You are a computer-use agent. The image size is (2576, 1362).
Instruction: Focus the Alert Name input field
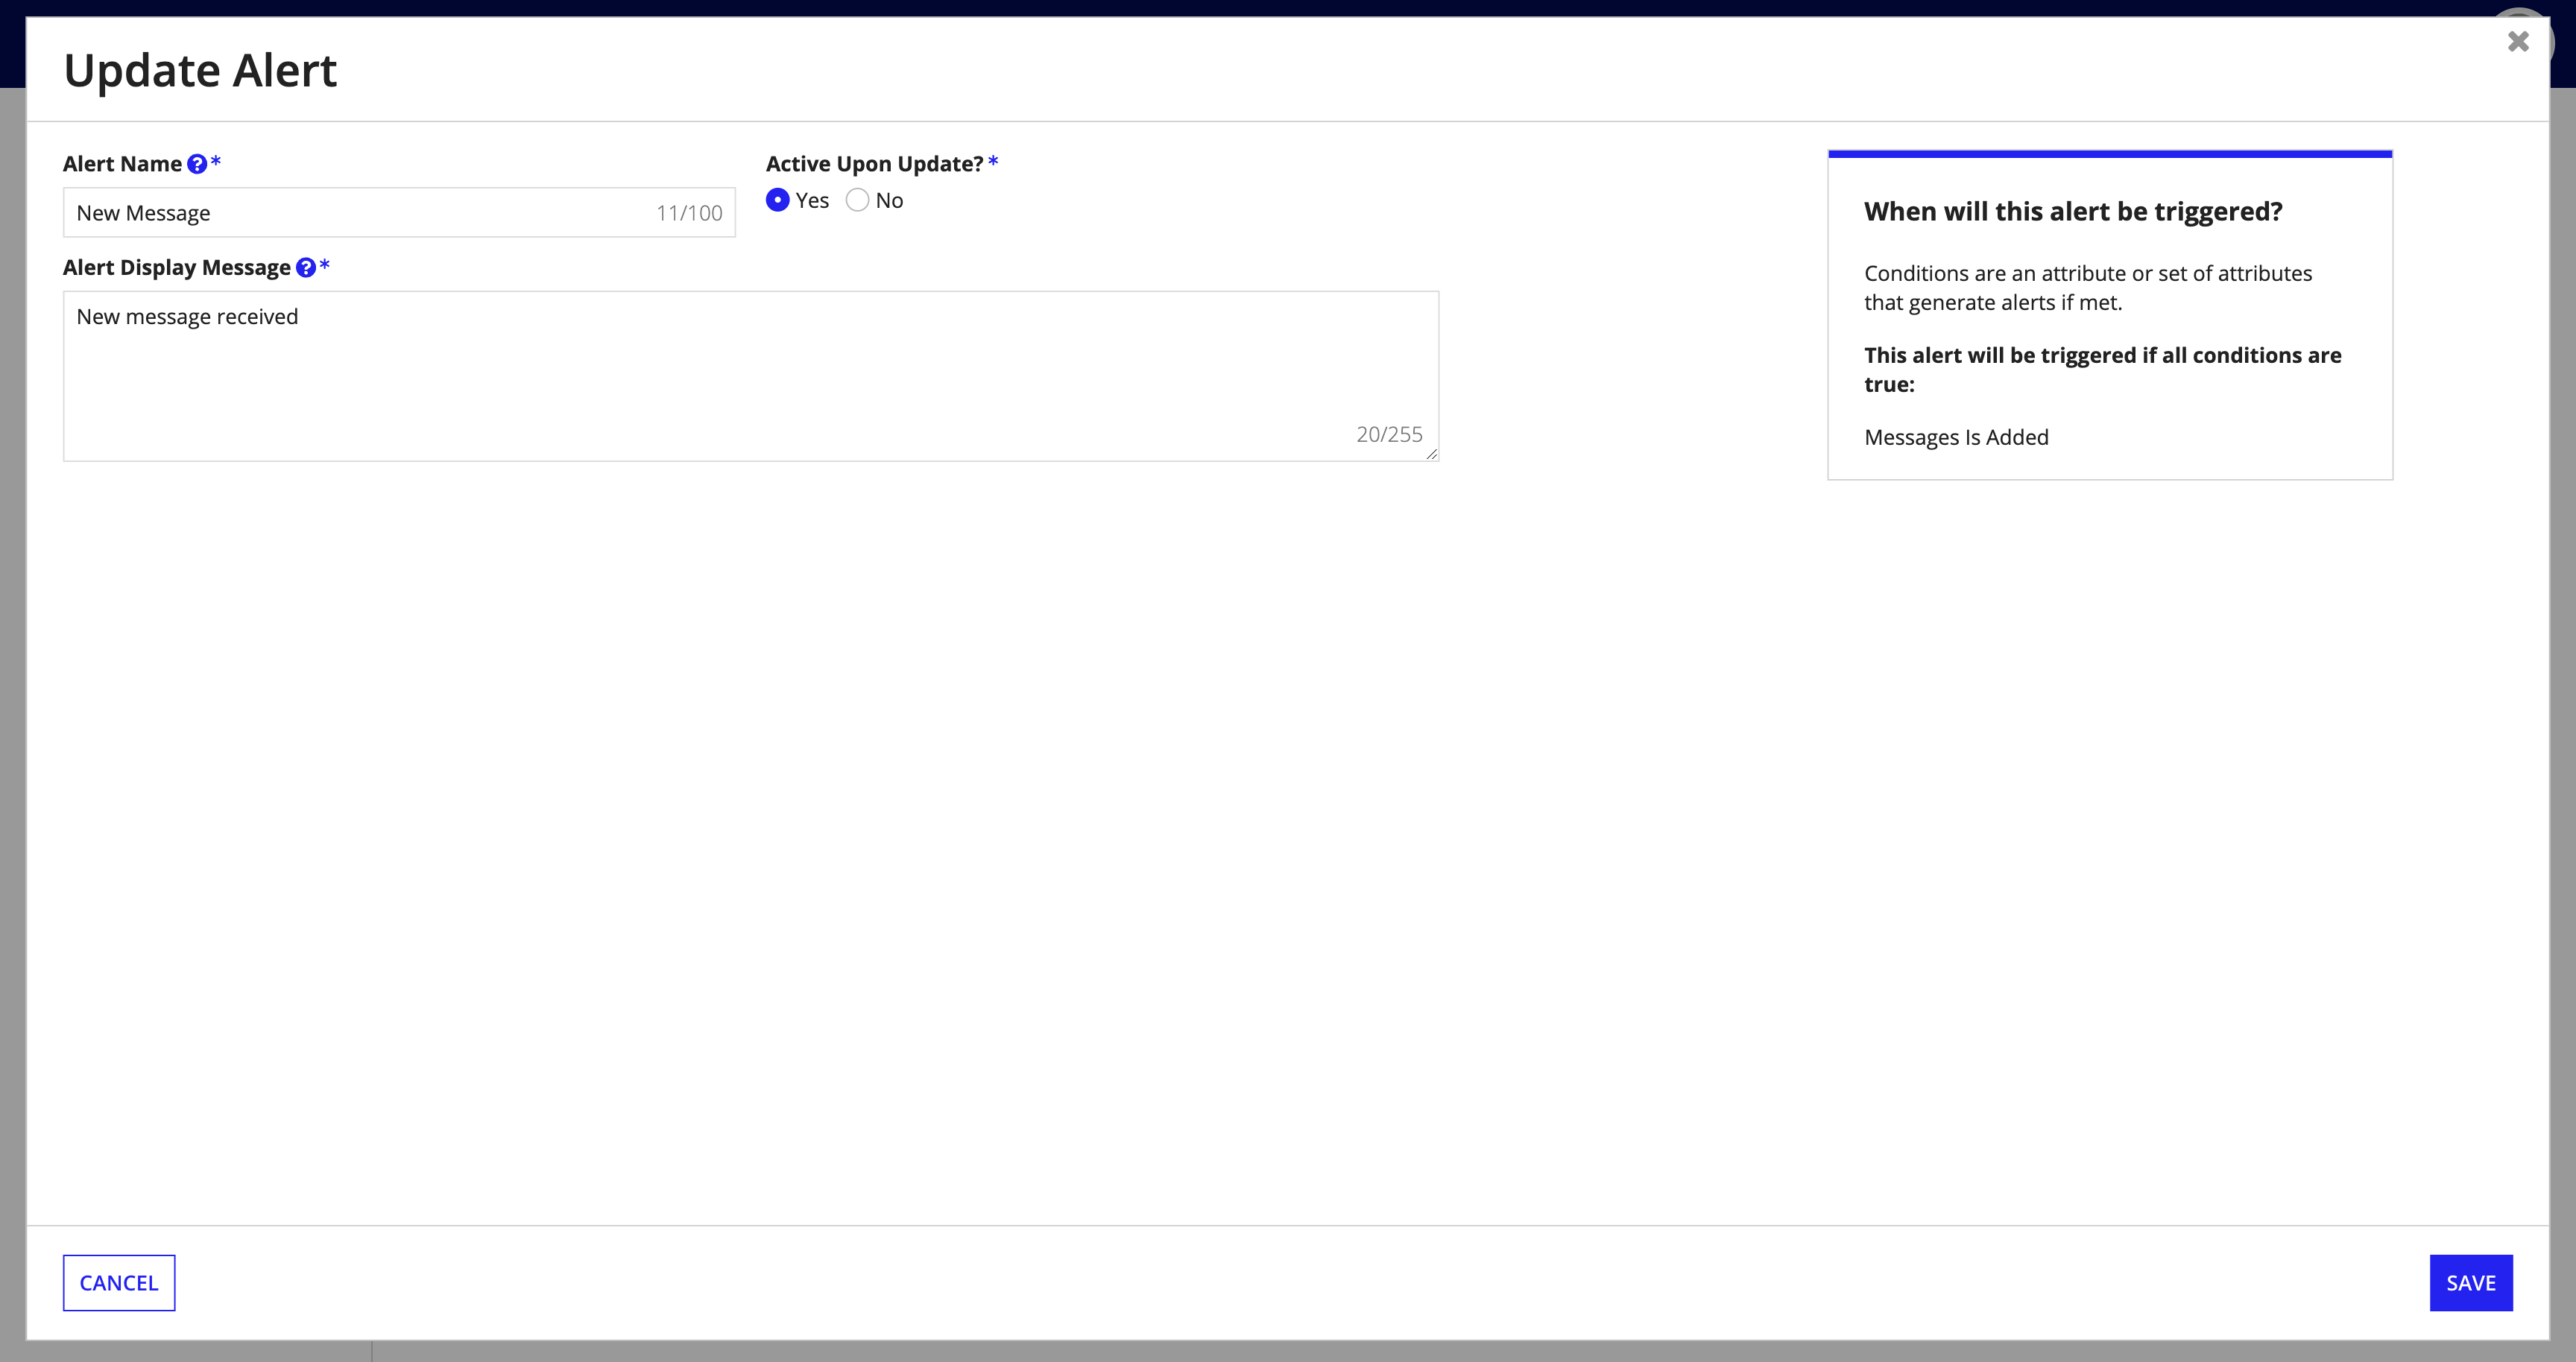(x=399, y=213)
